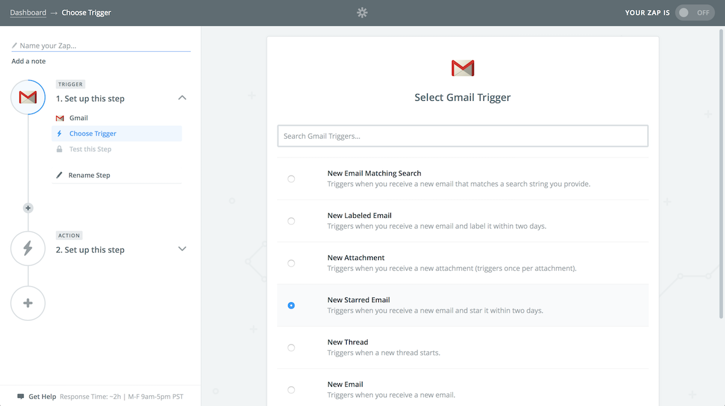Click 2. Set up this step heading
Image resolution: width=725 pixels, height=406 pixels.
coord(90,250)
